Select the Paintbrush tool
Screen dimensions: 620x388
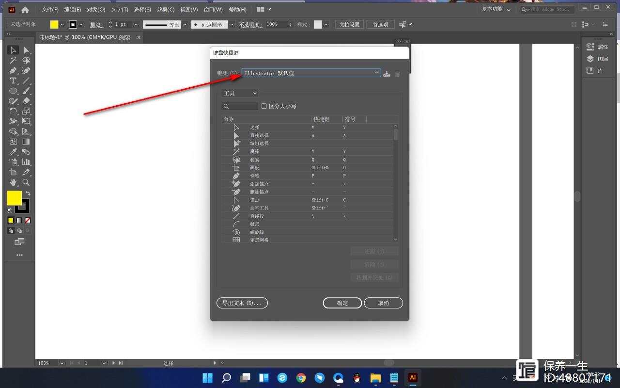(26, 91)
